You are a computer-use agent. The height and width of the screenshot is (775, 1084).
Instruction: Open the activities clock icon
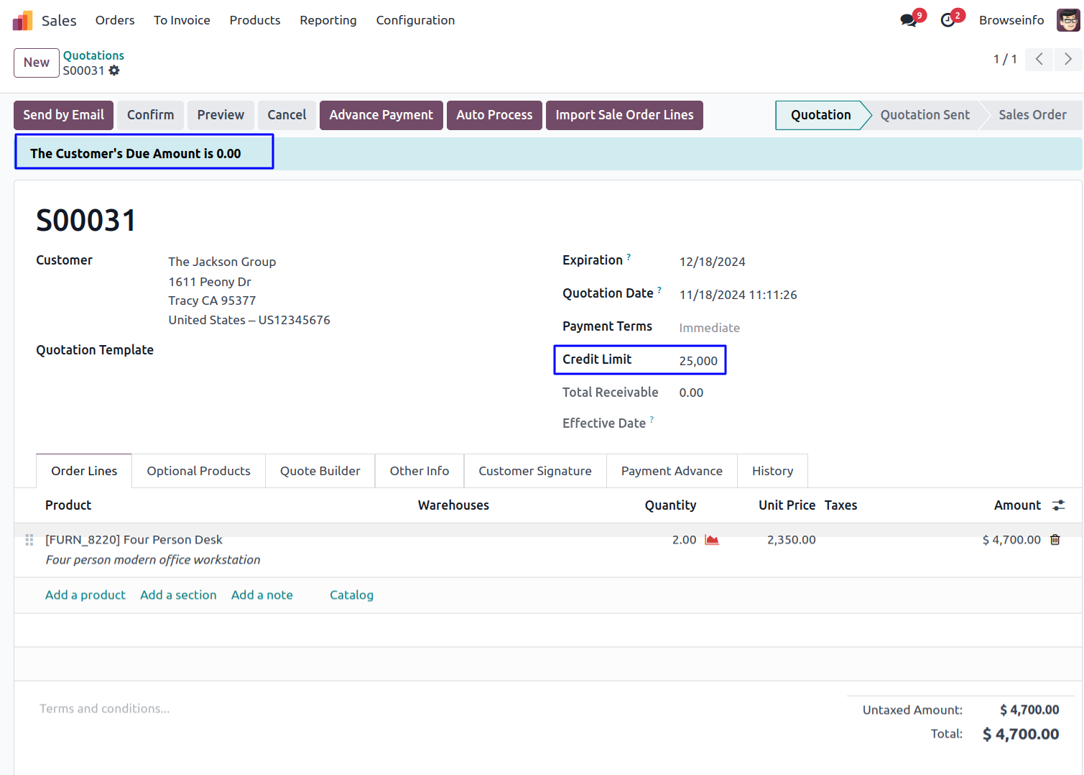click(948, 20)
